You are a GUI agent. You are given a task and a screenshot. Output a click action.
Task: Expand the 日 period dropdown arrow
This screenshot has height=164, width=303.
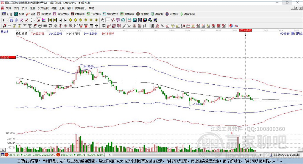click(7, 20)
